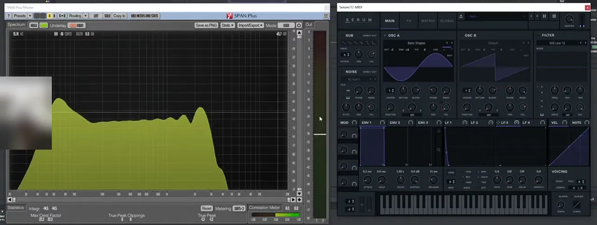Screen dimensions: 597x225
Task: Open the Static dropdown in SPAN
Action: (x=228, y=25)
